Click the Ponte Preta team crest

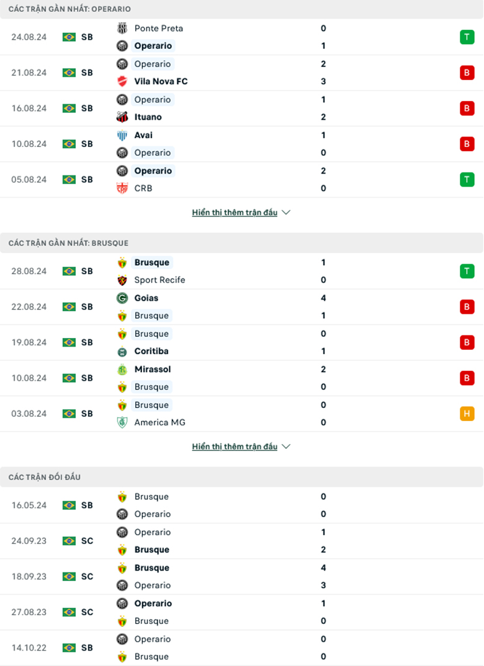(122, 29)
